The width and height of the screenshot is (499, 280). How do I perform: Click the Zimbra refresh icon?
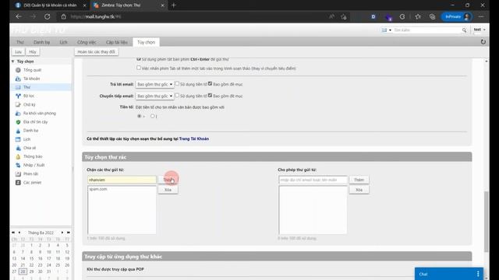[483, 42]
